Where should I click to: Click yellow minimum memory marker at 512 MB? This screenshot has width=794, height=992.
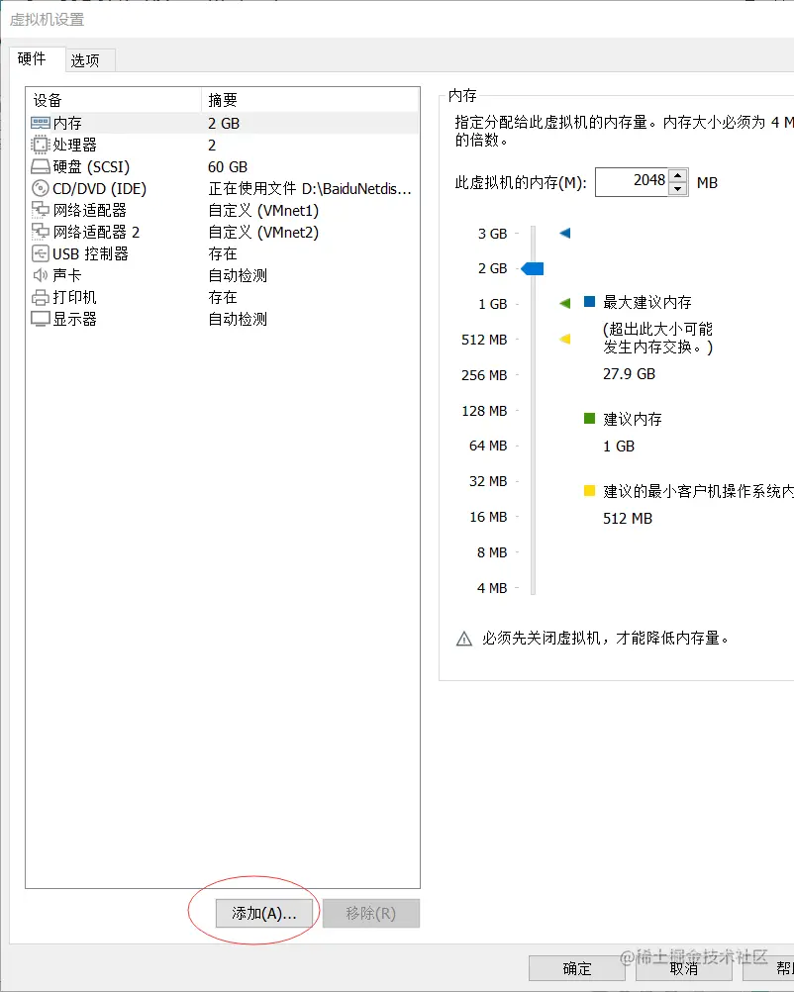(x=565, y=340)
